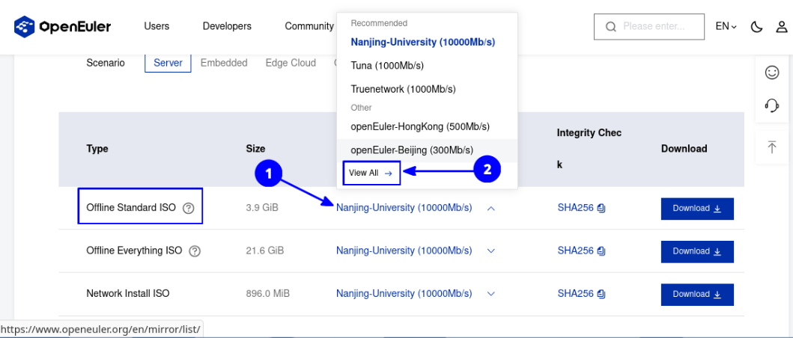Click the OpenEuler logo
The width and height of the screenshot is (793, 338).
pyautogui.click(x=63, y=26)
